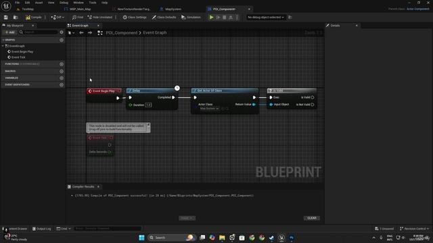Viewport: 433px width, 243px height.
Task: Open the Actor Class dropdown in node
Action: (209, 109)
